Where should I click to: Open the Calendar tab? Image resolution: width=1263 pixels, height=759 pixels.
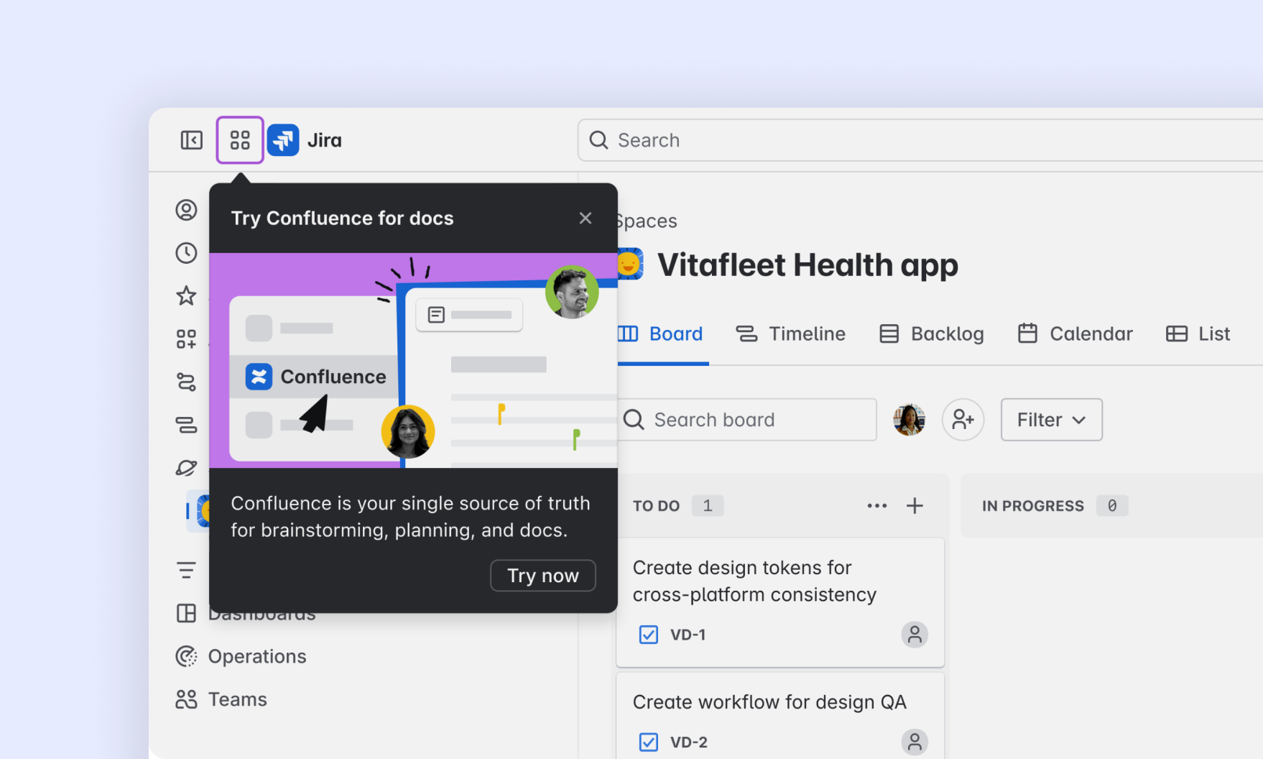point(1075,334)
